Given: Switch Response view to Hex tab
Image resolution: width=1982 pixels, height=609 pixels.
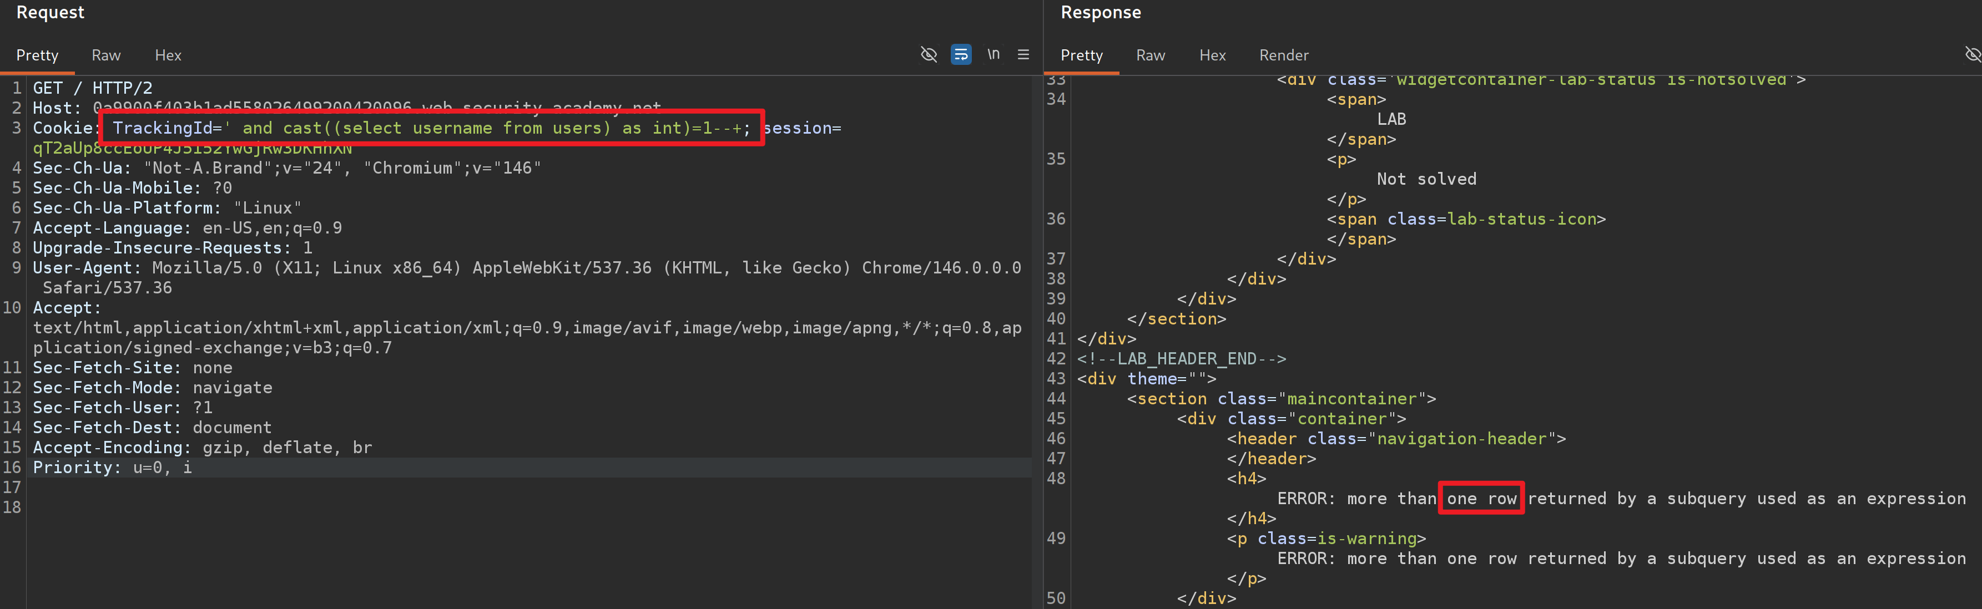Looking at the screenshot, I should click(1212, 55).
